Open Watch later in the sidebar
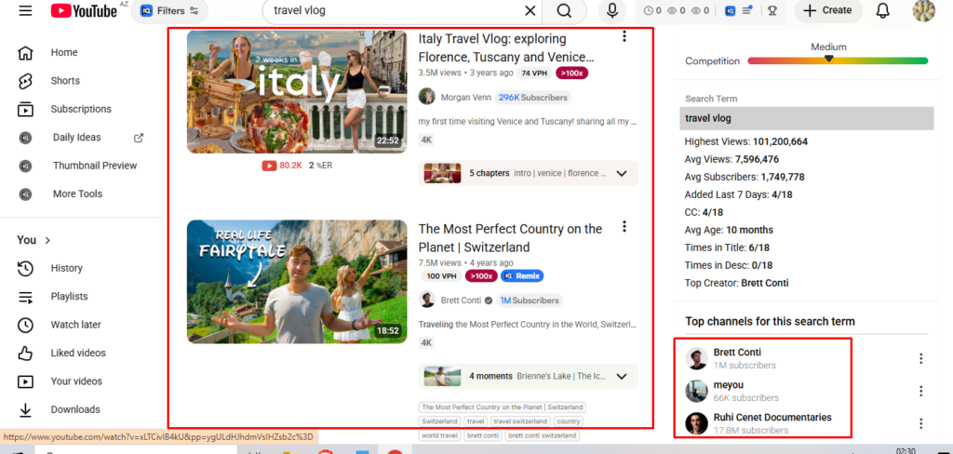 click(x=76, y=325)
